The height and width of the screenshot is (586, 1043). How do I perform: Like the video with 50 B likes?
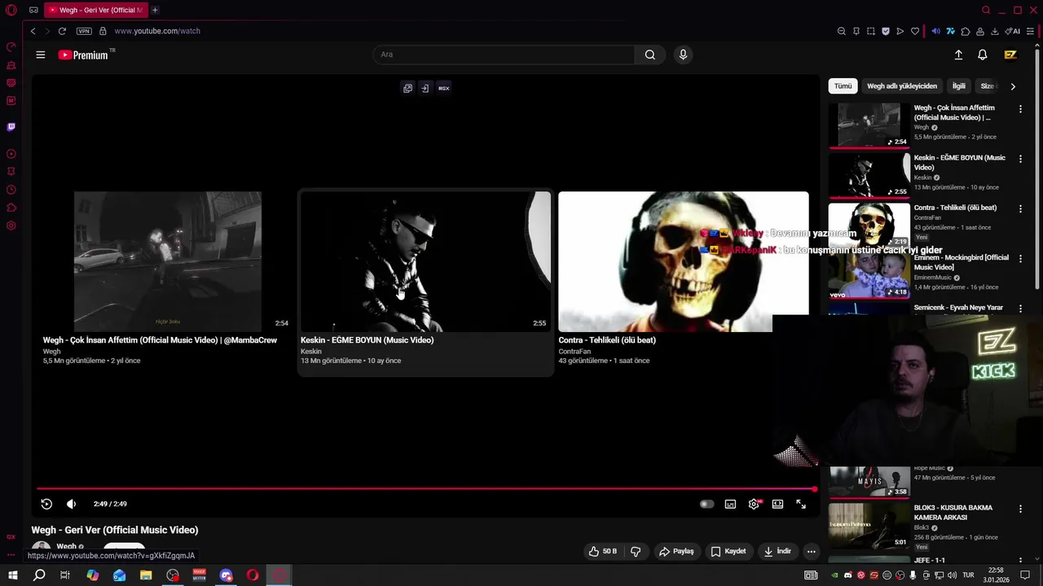603,551
